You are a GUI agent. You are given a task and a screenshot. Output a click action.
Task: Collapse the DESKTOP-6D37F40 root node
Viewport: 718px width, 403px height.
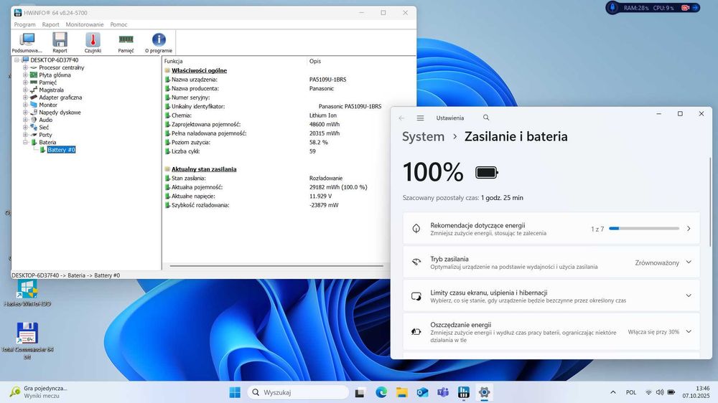click(x=17, y=60)
